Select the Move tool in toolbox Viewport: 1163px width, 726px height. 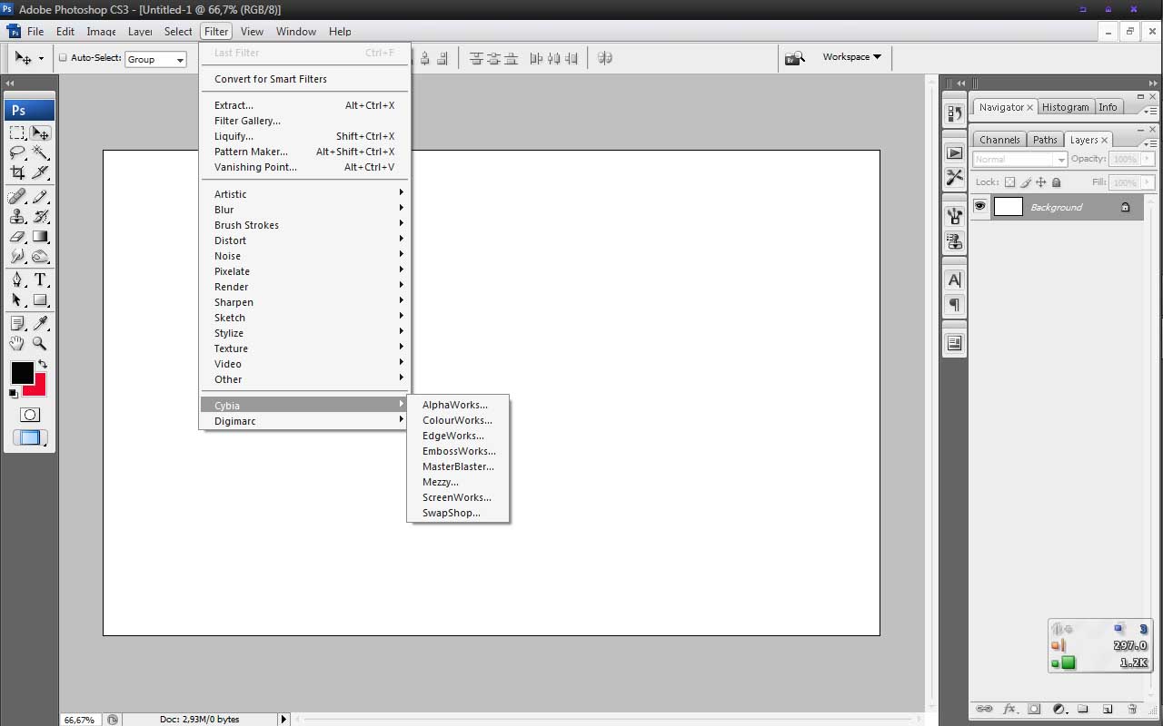[41, 132]
